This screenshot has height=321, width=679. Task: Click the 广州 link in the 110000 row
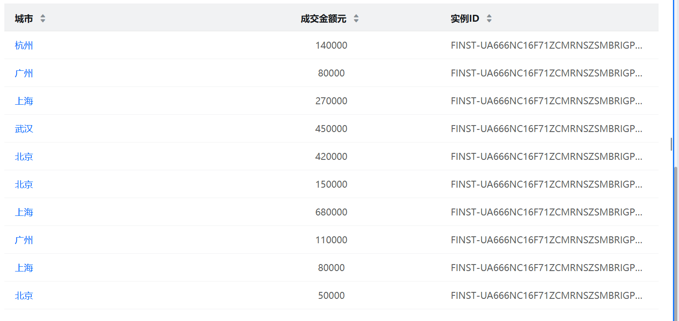[24, 240]
